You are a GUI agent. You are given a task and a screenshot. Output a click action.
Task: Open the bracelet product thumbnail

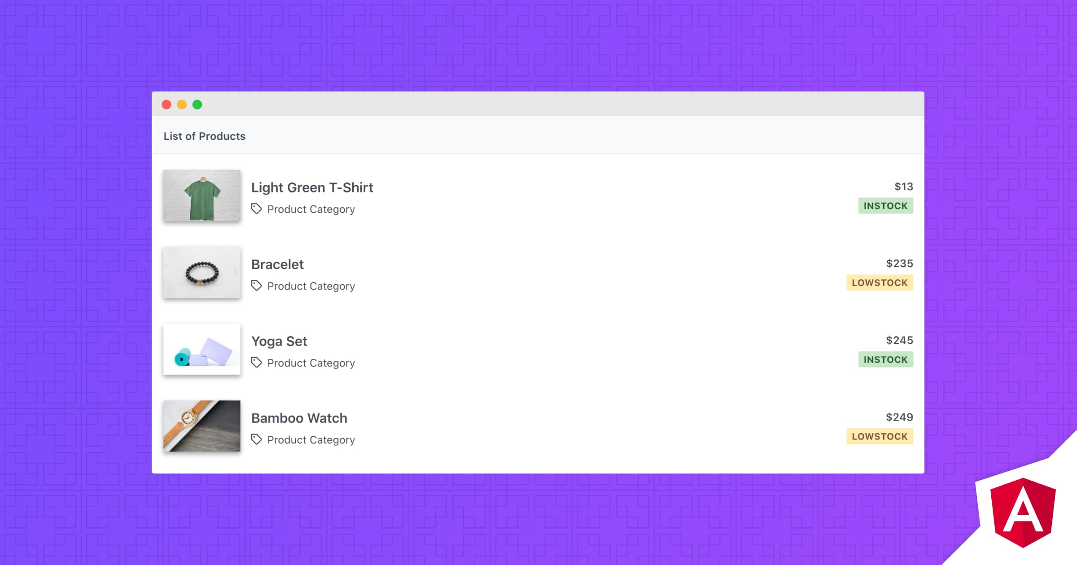[202, 272]
